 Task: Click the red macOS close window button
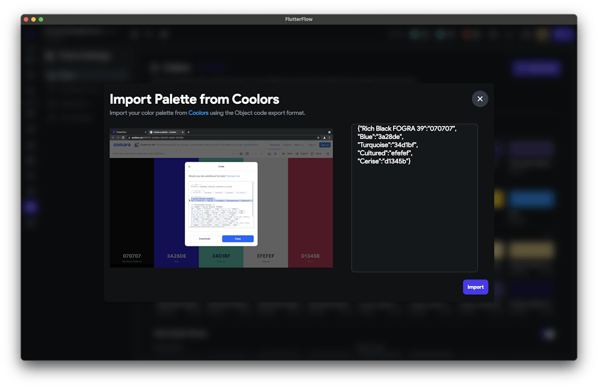click(26, 20)
